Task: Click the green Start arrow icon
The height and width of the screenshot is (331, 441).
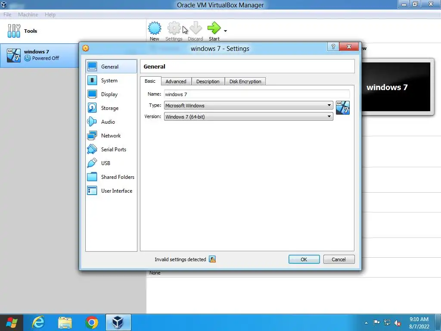Action: (x=214, y=28)
